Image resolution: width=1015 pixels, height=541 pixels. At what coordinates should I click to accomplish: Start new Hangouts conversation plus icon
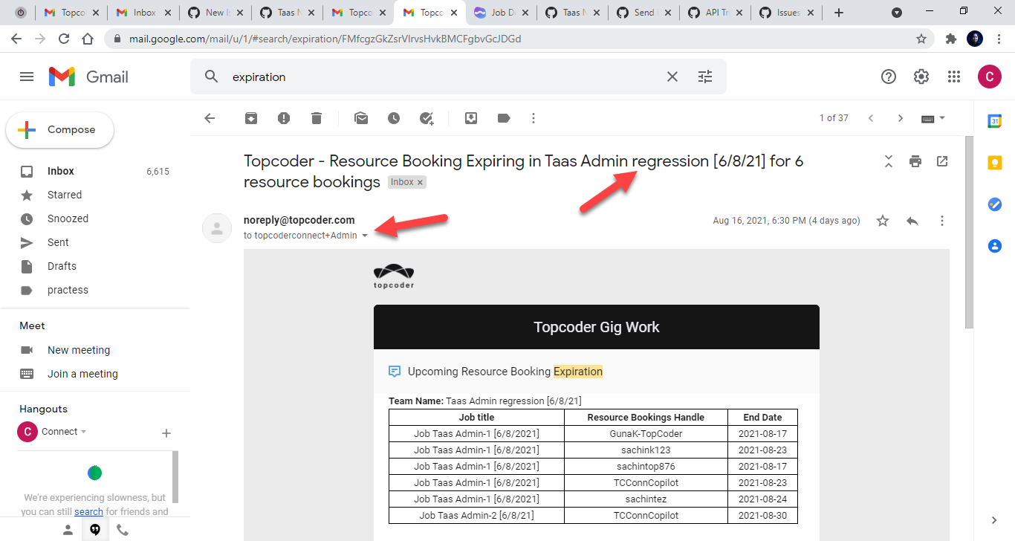click(x=166, y=433)
